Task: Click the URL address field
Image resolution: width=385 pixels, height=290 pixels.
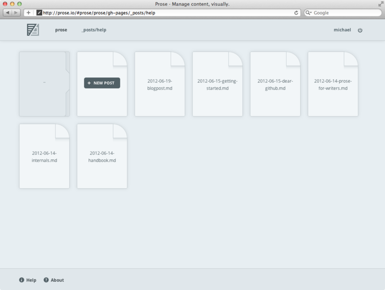Action: [162, 13]
